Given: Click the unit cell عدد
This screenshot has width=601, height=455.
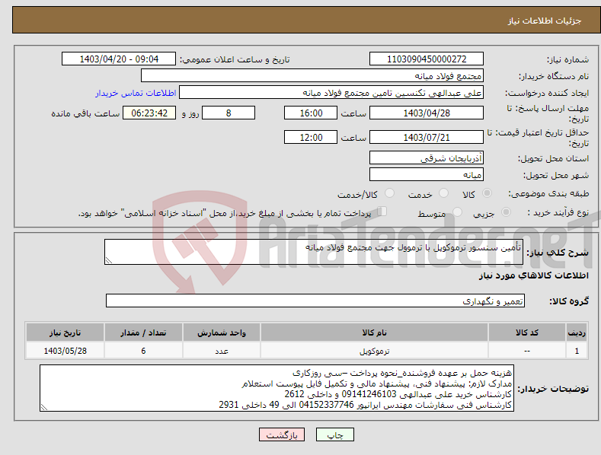Looking at the screenshot, I should [x=222, y=351].
